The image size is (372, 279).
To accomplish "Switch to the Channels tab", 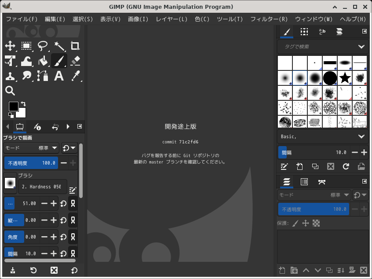I will point(304,182).
